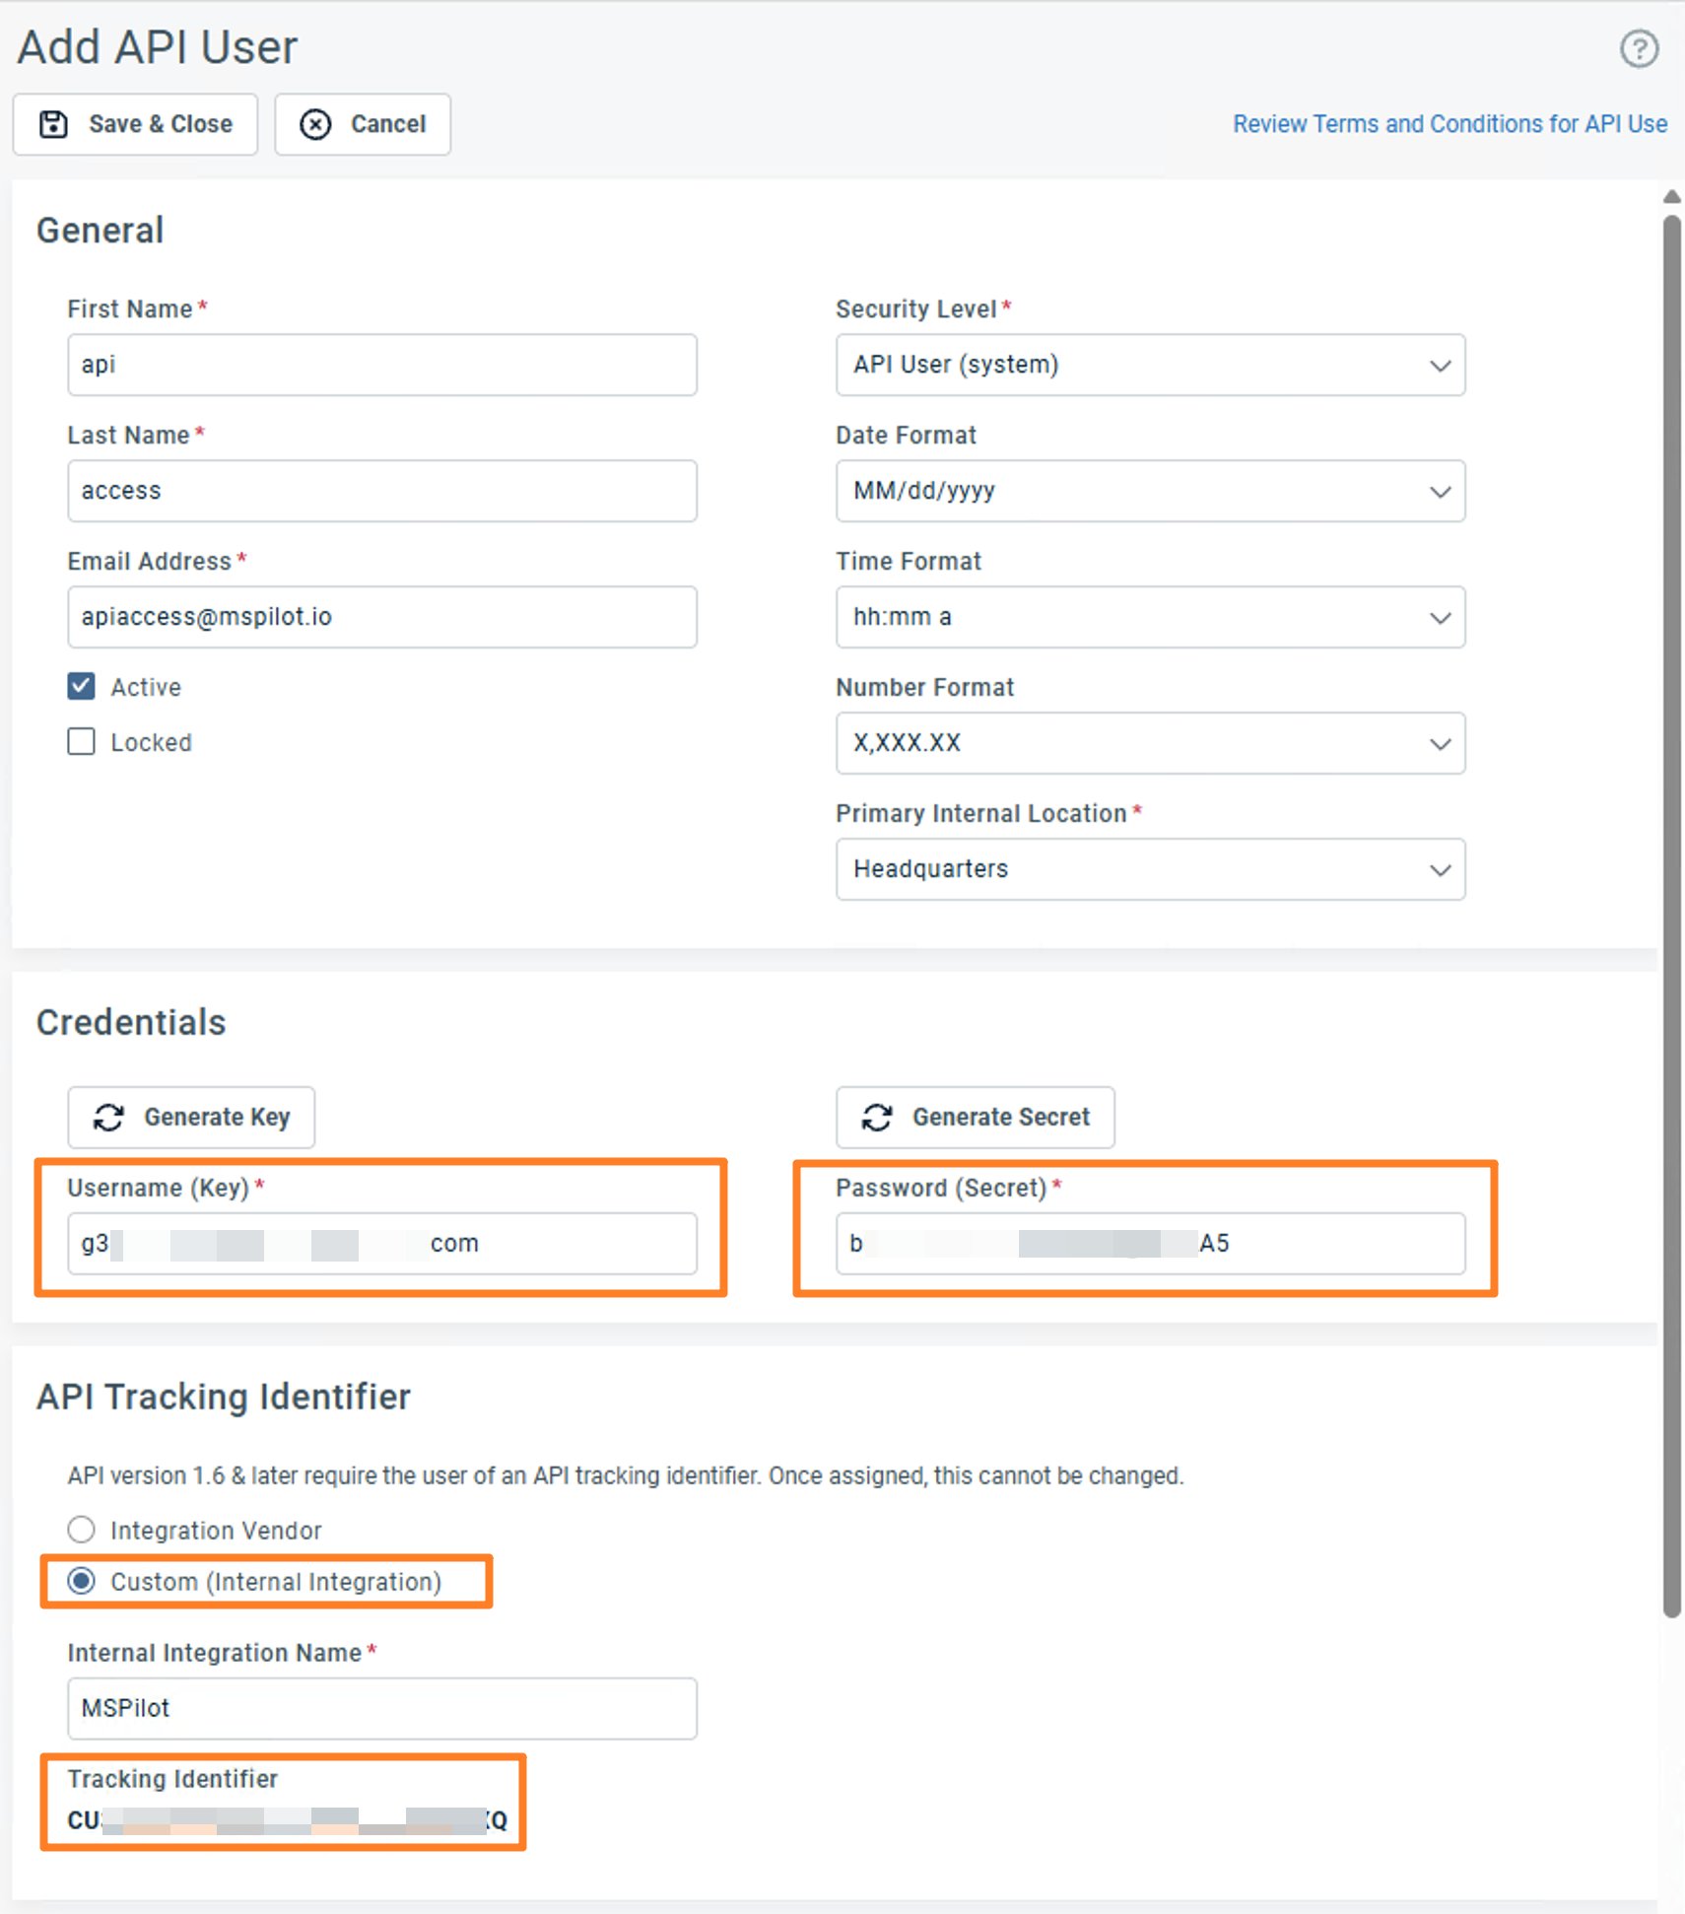The image size is (1685, 1914).
Task: Uncheck the Active checkbox
Action: click(x=82, y=686)
